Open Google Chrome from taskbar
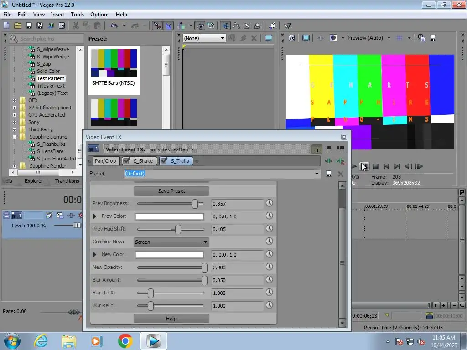The height and width of the screenshot is (350, 467). tap(125, 341)
